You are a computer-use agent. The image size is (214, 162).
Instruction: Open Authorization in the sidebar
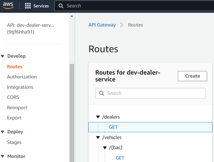(22, 77)
